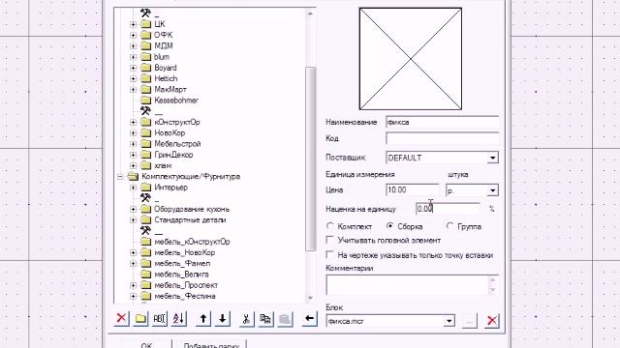Click the OK button

point(146,345)
